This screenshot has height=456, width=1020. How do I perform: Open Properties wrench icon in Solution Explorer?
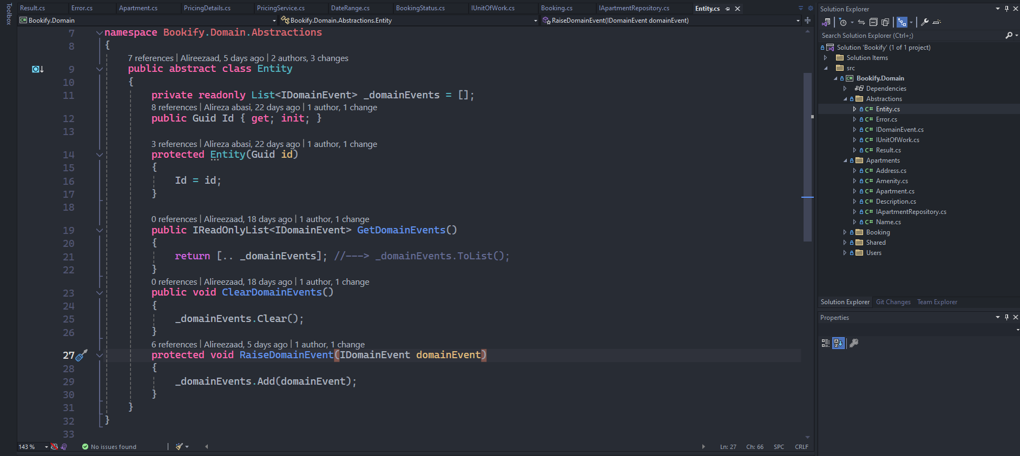click(925, 22)
